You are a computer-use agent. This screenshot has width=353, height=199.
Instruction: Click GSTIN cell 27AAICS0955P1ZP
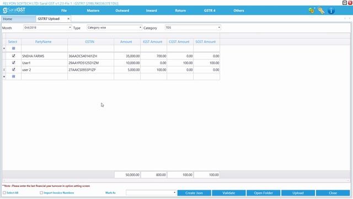pyautogui.click(x=90, y=70)
